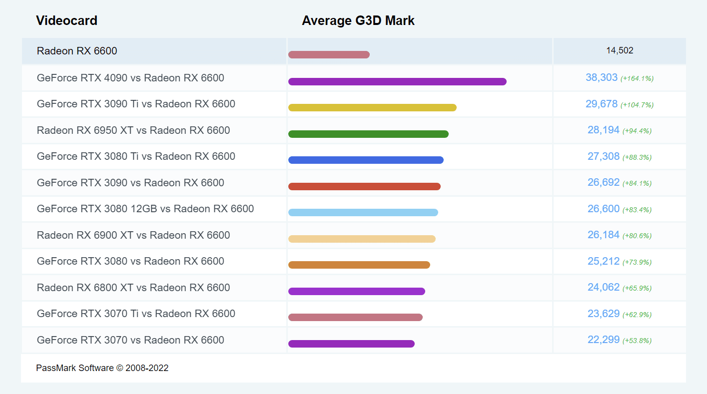Click the 26,184 score value
707x394 pixels.
[x=604, y=235]
